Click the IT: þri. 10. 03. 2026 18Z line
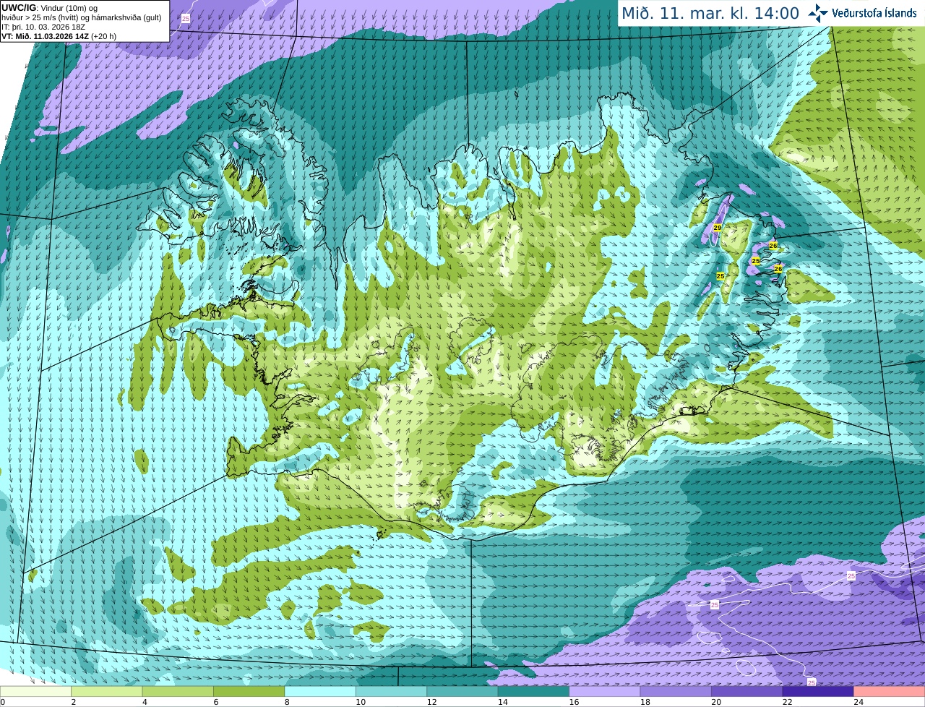Image resolution: width=925 pixels, height=707 pixels. click(43, 27)
